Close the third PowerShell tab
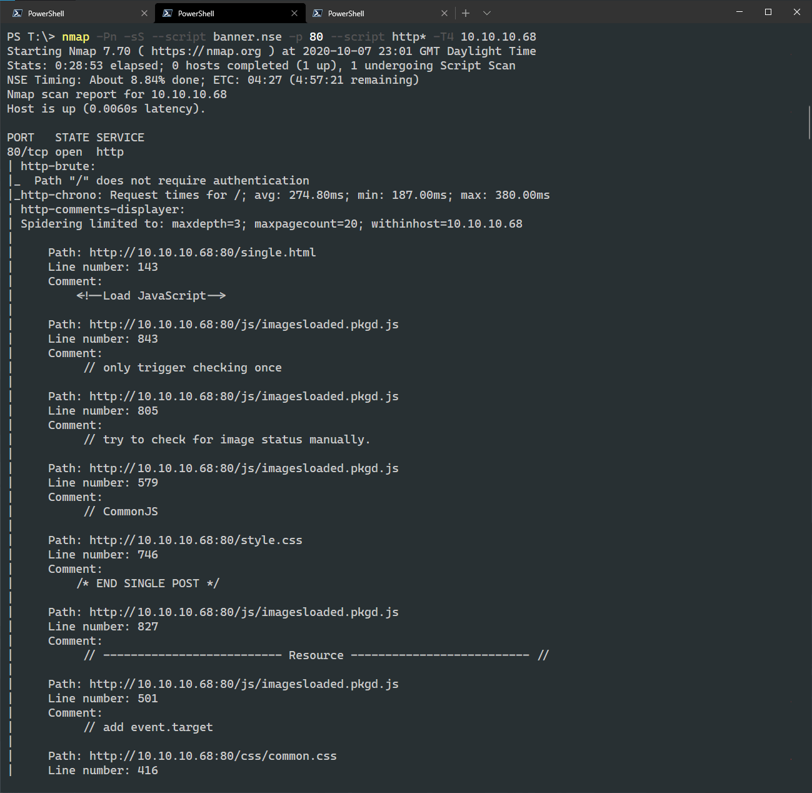This screenshot has width=812, height=793. click(x=444, y=13)
